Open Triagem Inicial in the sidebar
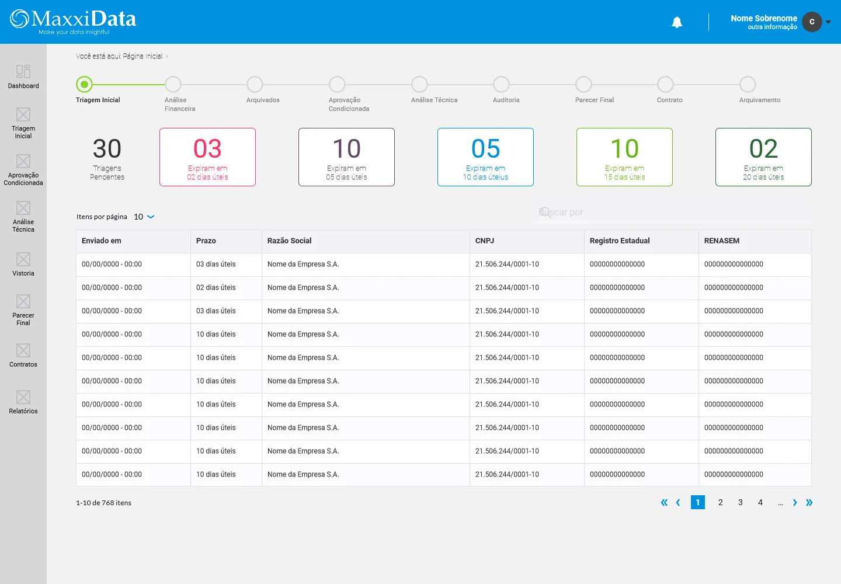841x584 pixels. tap(23, 114)
